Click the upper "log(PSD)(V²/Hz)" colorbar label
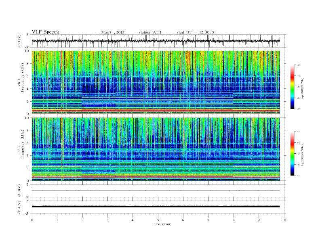 (x=303, y=88)
